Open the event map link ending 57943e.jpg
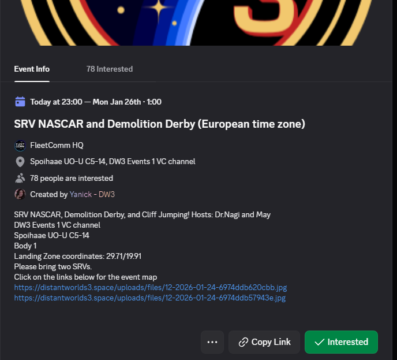 pos(150,298)
